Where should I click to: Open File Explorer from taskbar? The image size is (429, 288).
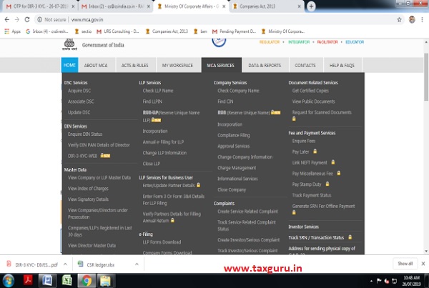click(105, 281)
